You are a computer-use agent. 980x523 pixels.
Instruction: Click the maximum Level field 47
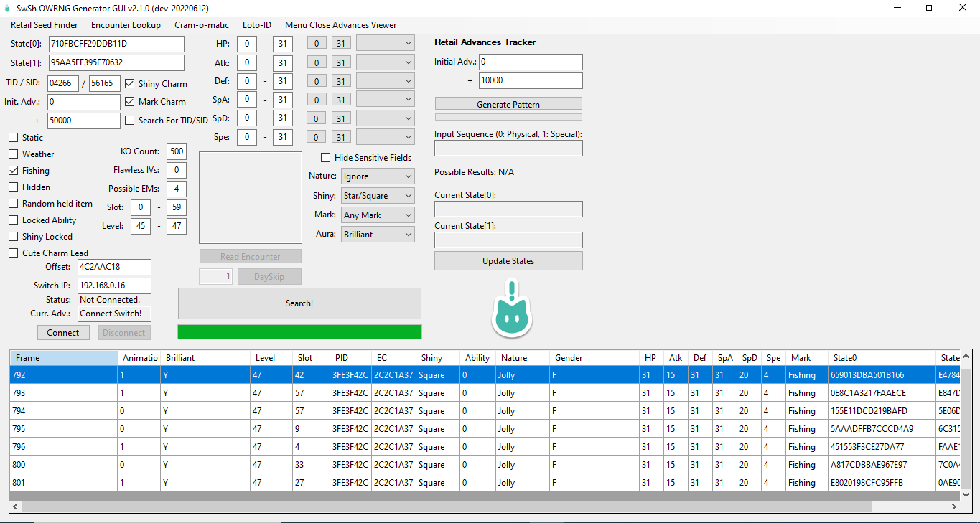176,226
